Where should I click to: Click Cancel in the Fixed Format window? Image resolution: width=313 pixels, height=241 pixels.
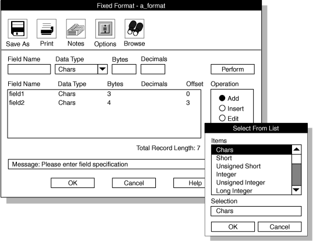click(134, 183)
